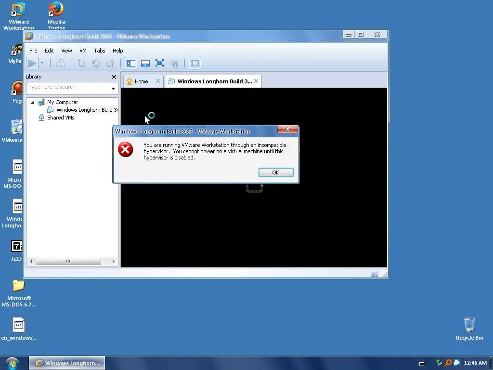The width and height of the screenshot is (493, 370).
Task: Click the Unity mode toolbar icon
Action: pyautogui.click(x=174, y=63)
